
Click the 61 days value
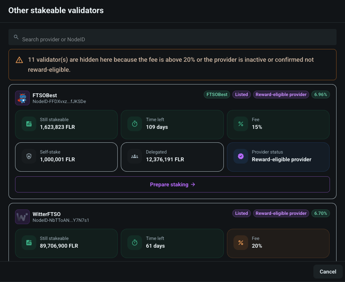(x=156, y=246)
